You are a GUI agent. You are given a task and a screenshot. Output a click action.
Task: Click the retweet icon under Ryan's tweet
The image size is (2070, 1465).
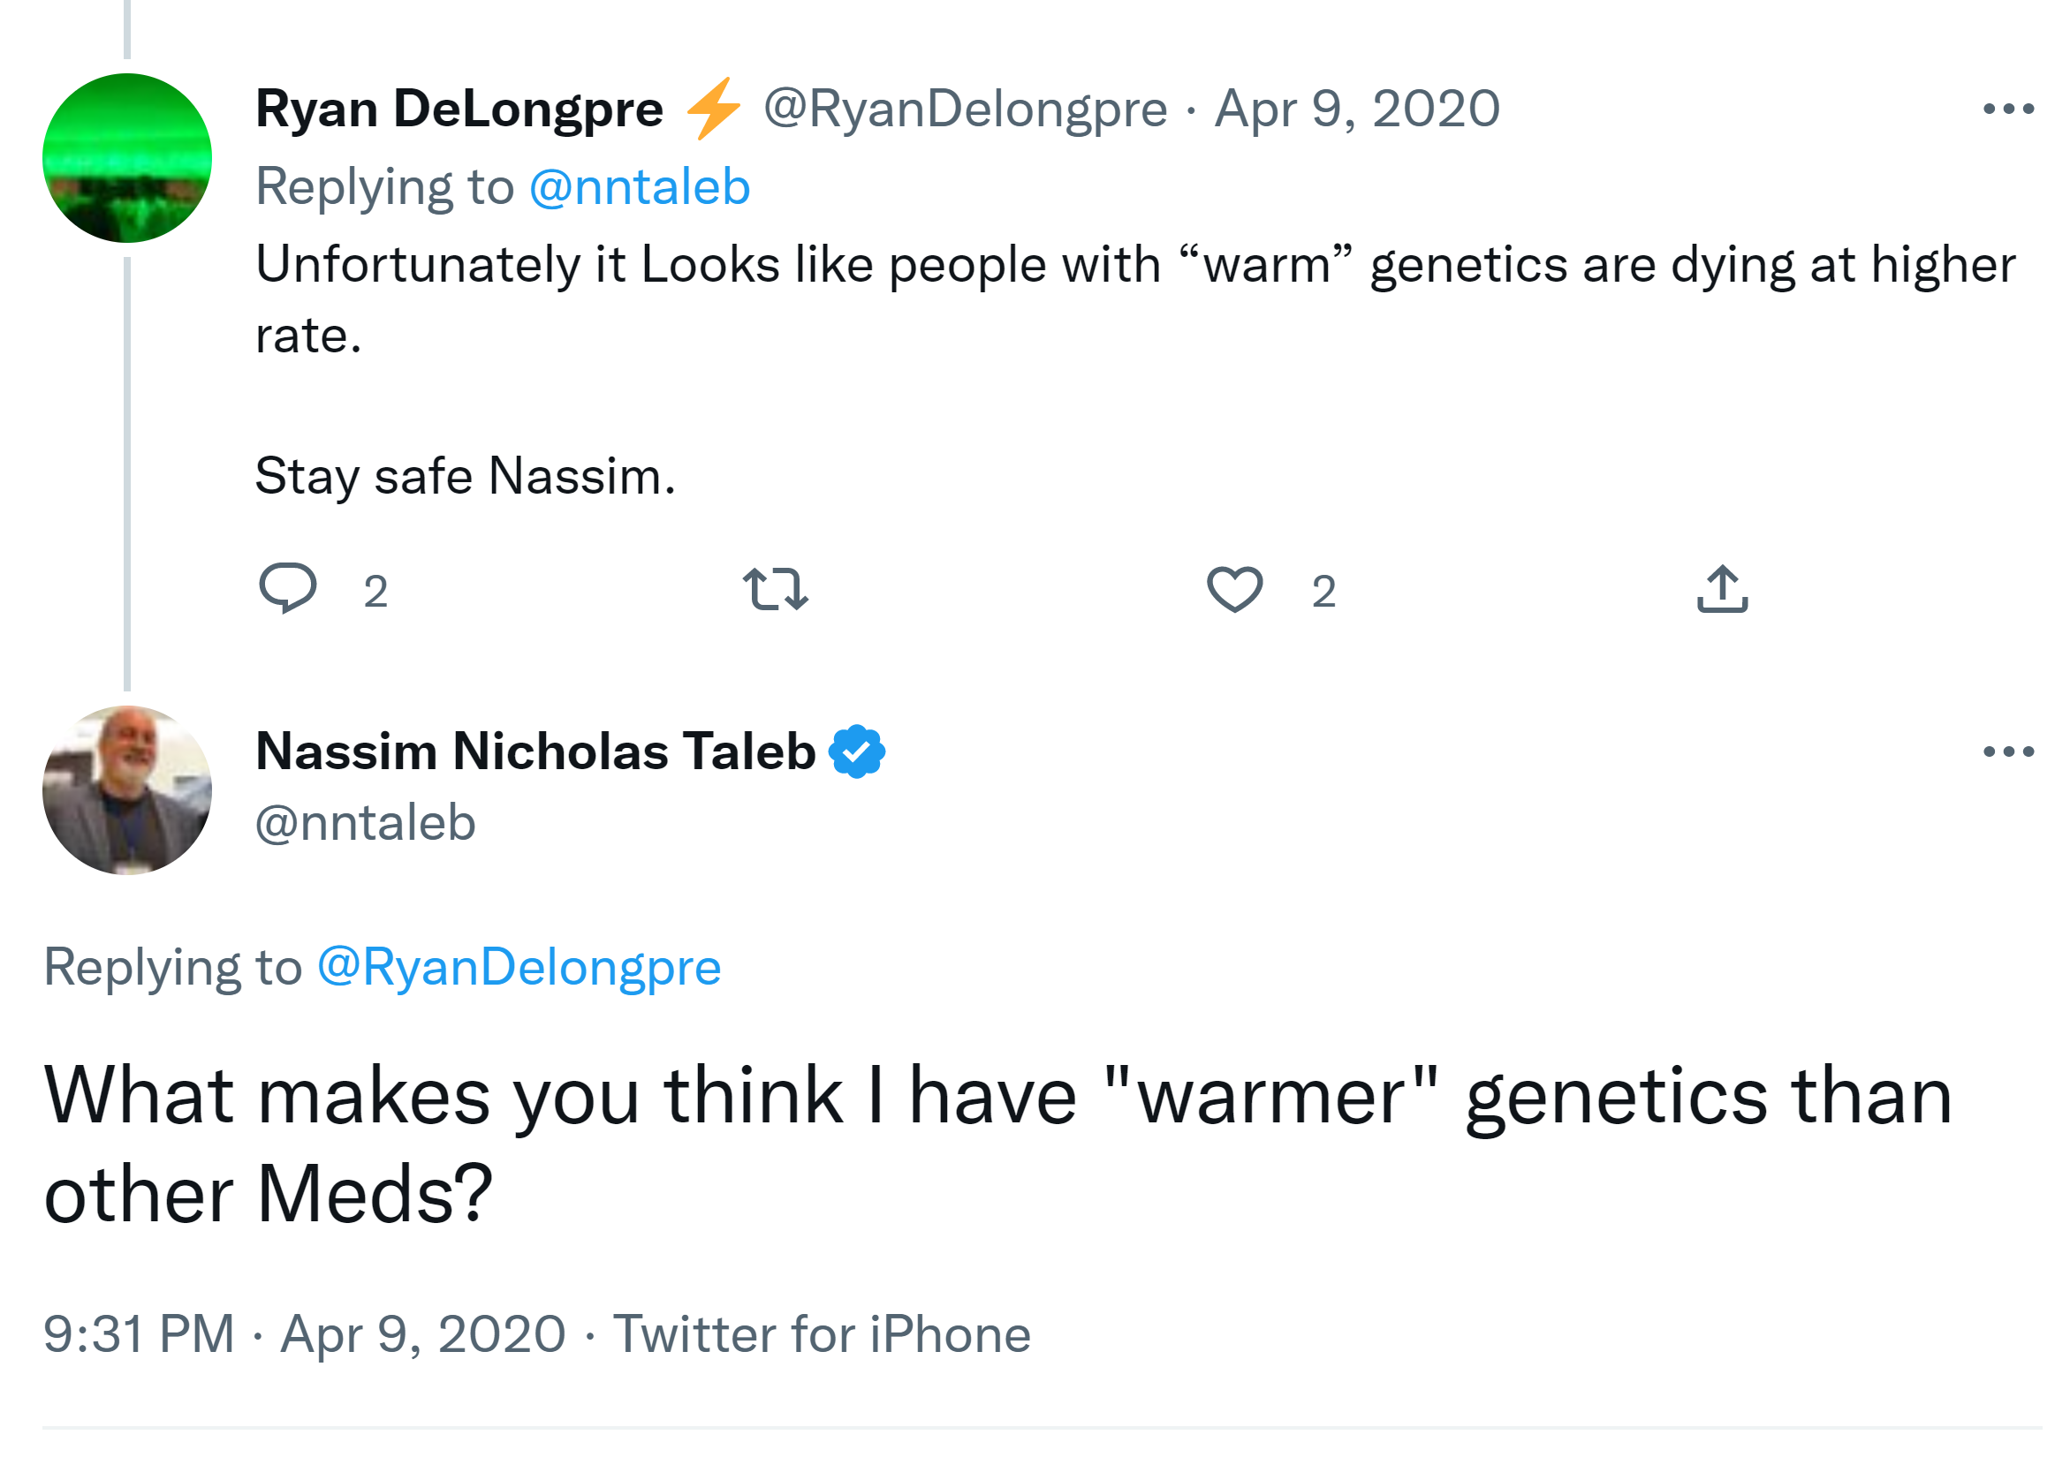click(x=774, y=589)
